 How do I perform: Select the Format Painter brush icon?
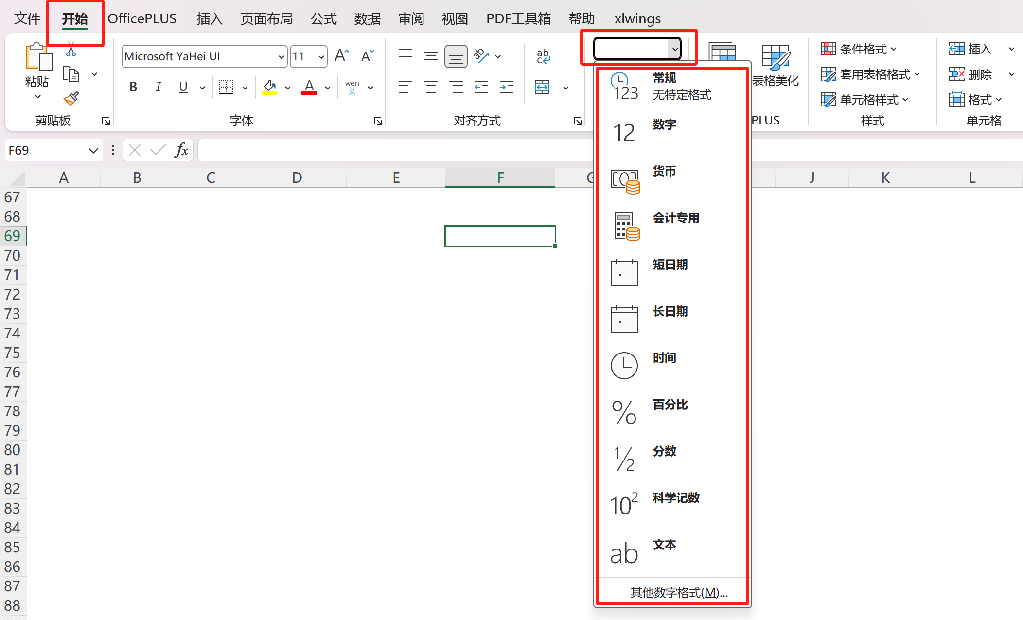point(71,99)
